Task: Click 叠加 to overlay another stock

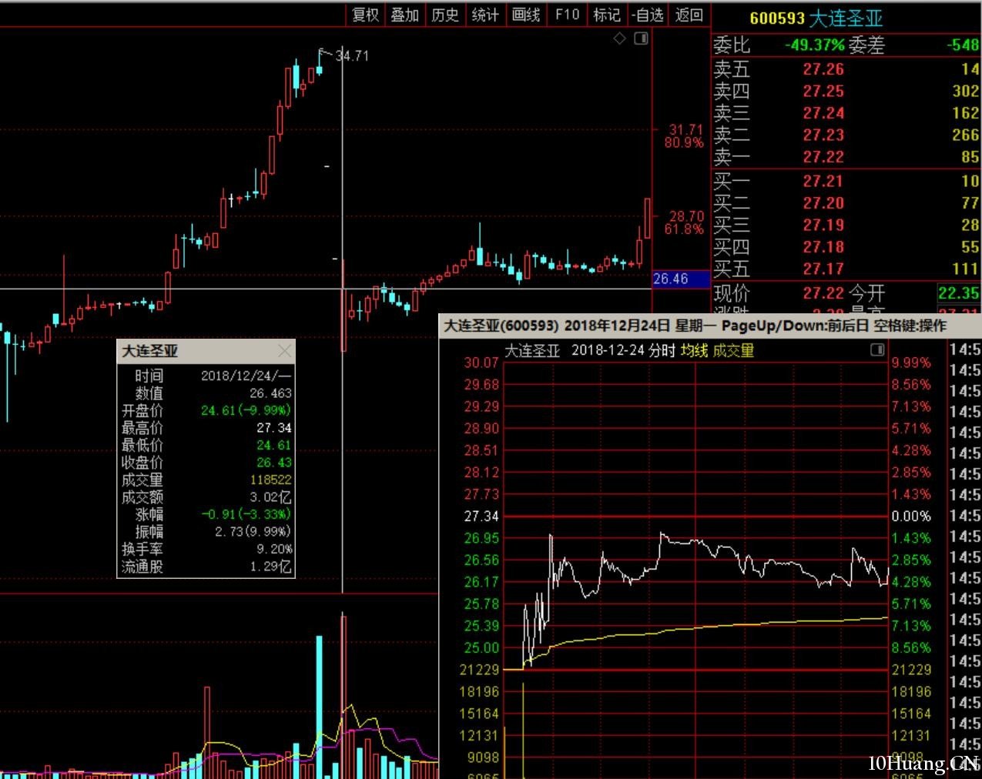Action: pyautogui.click(x=404, y=15)
